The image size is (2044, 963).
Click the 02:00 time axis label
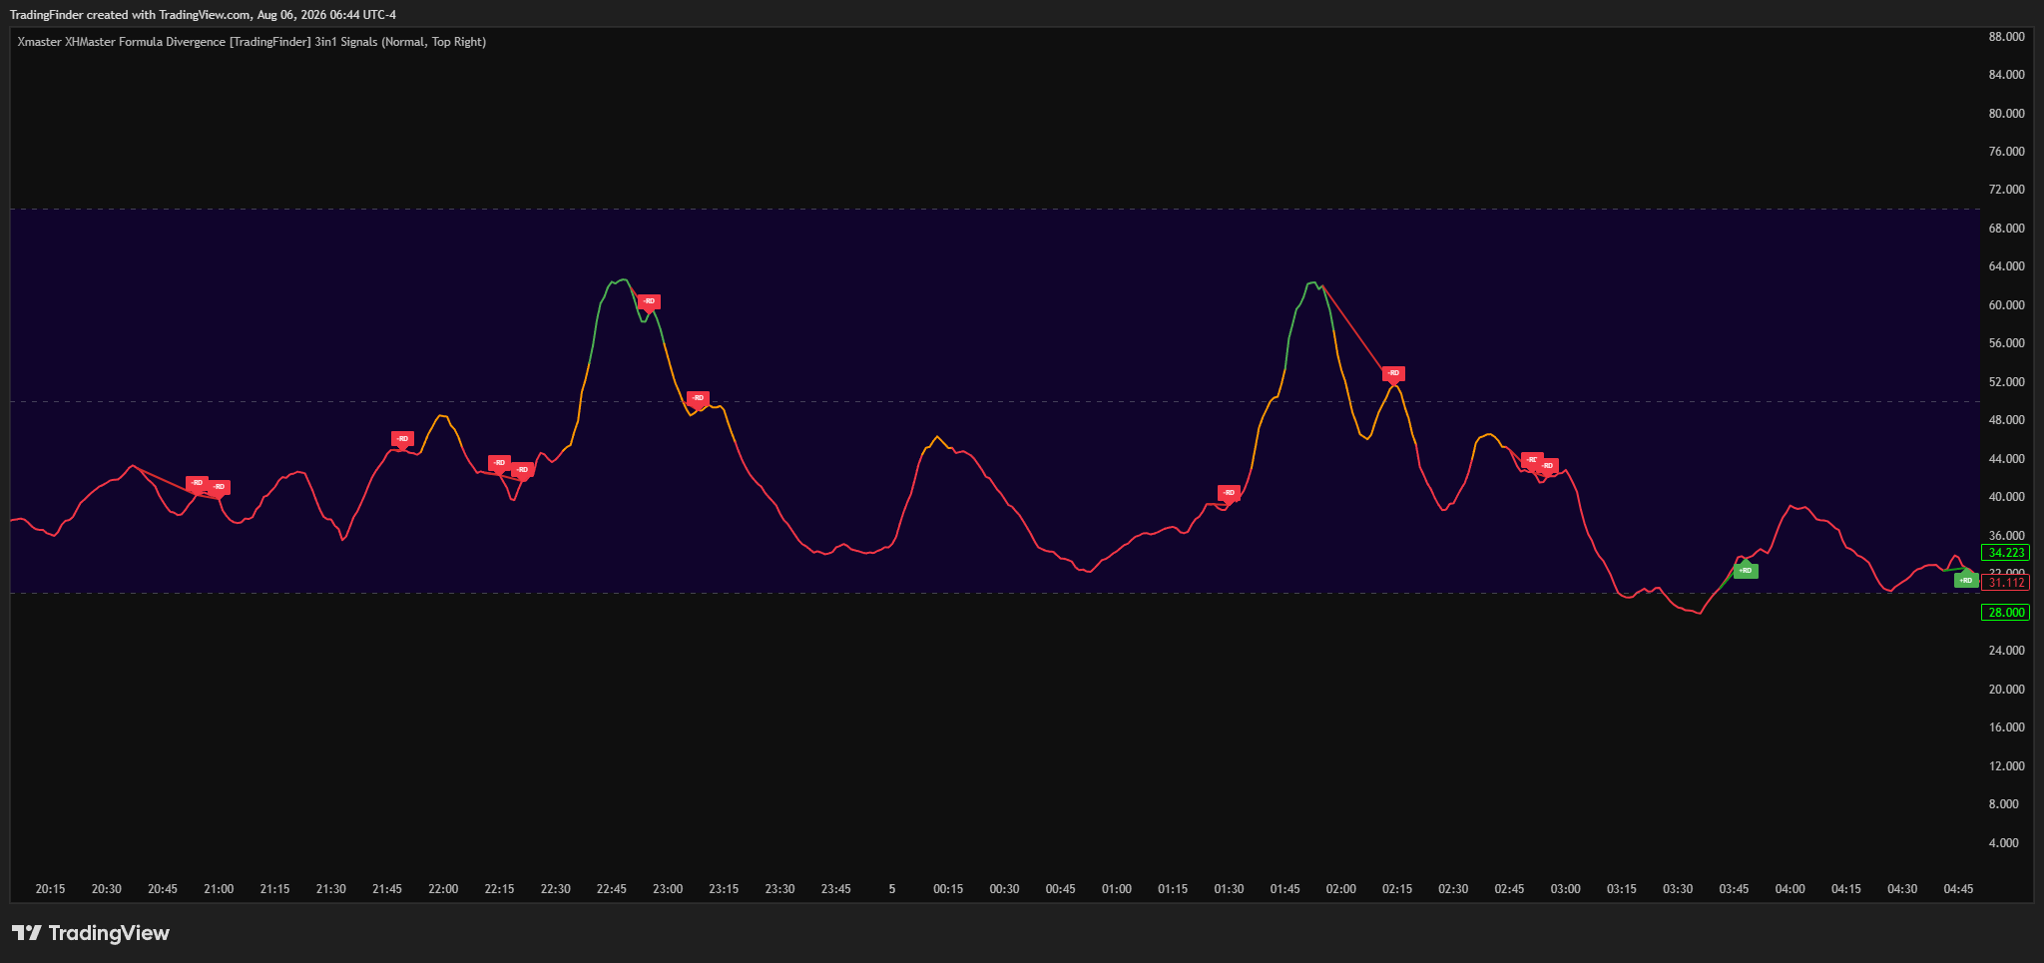click(1341, 889)
